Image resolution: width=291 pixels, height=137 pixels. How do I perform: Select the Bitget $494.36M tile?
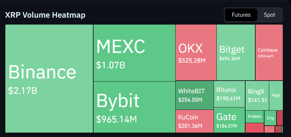click(x=236, y=53)
